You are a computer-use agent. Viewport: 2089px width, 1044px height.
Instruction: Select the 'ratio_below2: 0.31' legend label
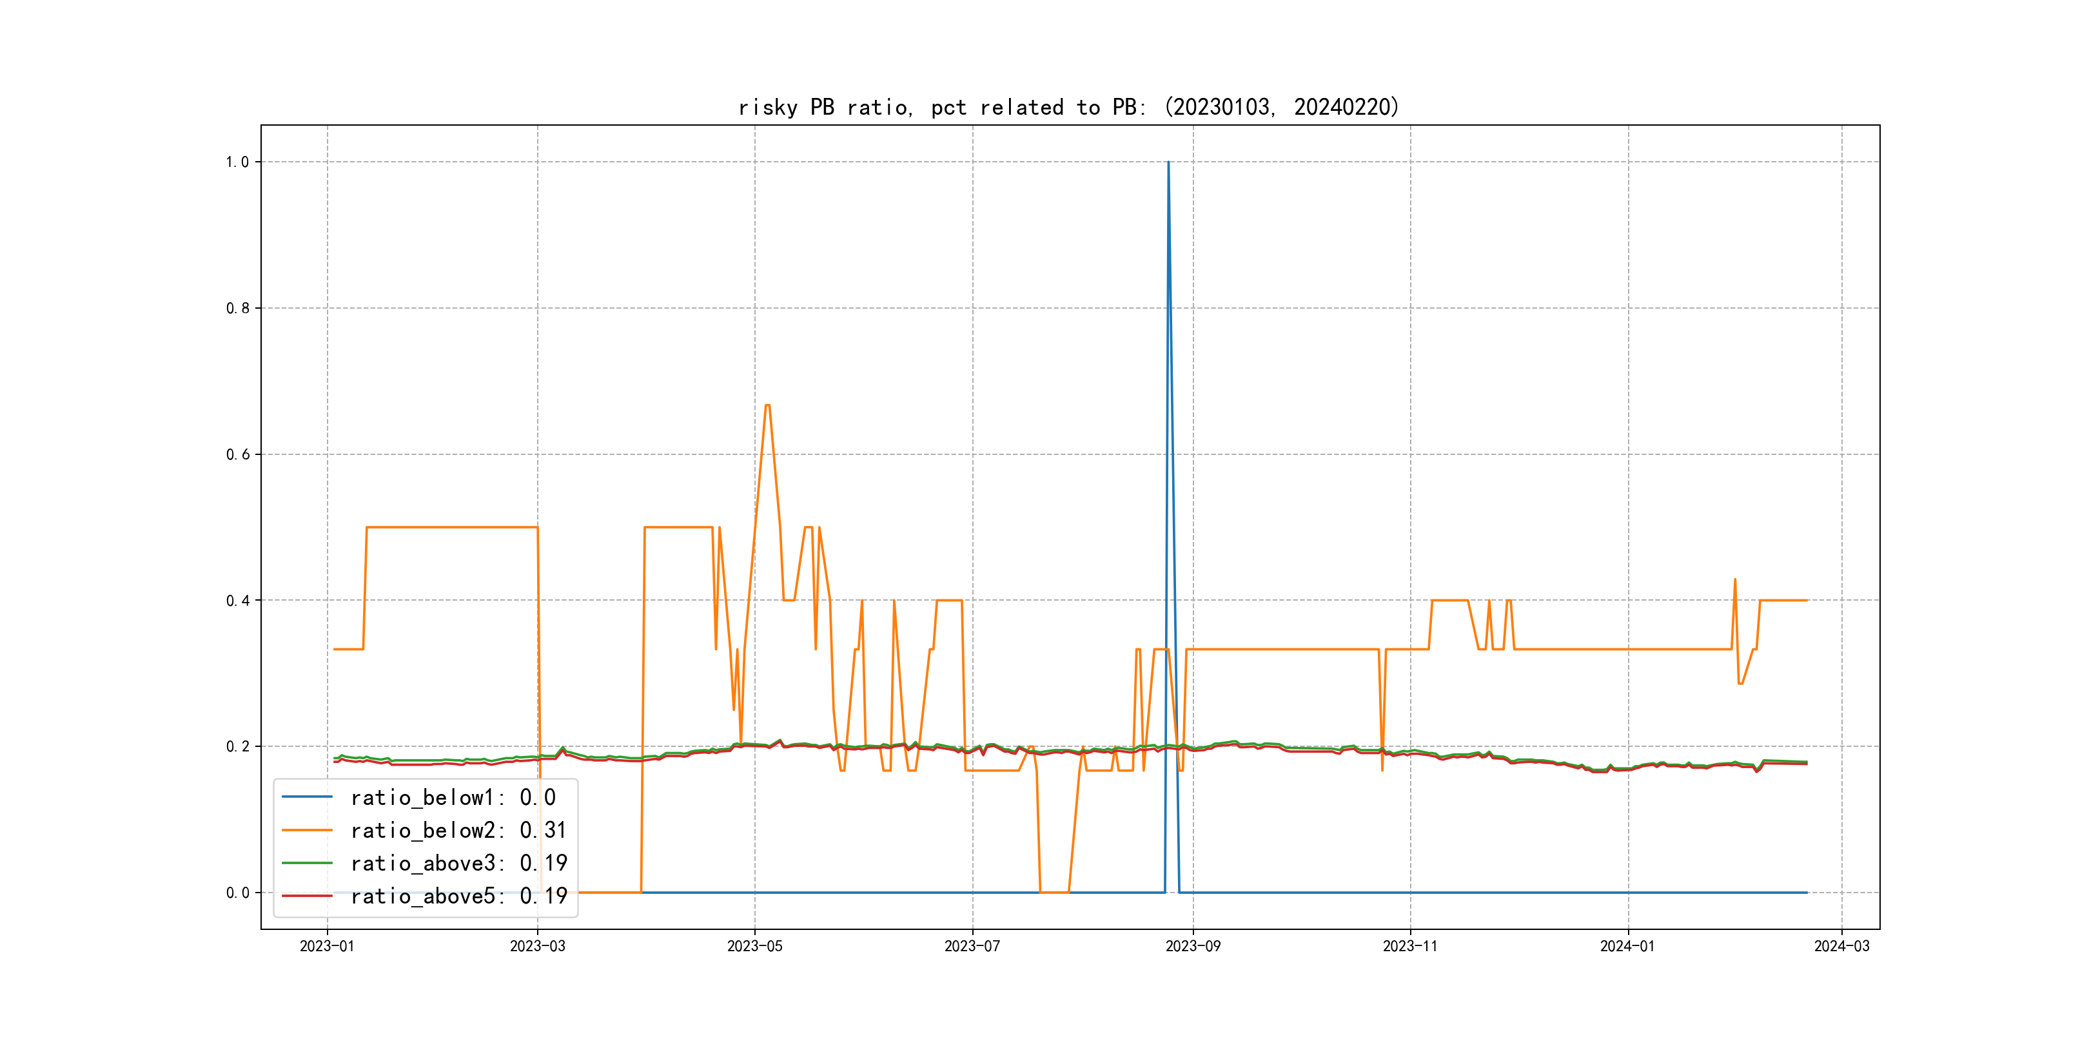458,830
